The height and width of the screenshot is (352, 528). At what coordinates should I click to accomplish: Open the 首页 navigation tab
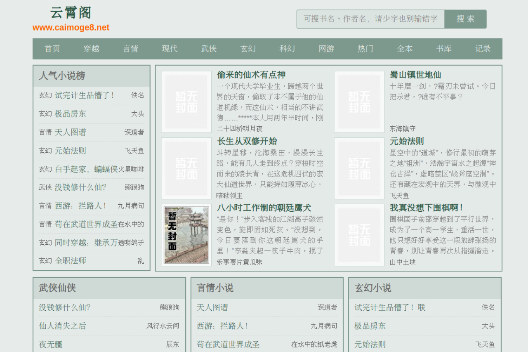coord(52,49)
